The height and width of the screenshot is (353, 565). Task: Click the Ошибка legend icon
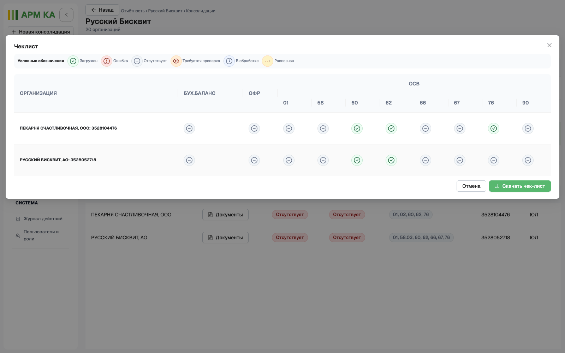(107, 61)
